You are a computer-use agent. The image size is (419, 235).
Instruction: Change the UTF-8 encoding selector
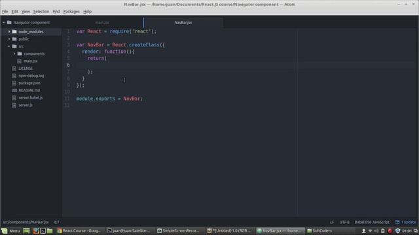point(344,222)
